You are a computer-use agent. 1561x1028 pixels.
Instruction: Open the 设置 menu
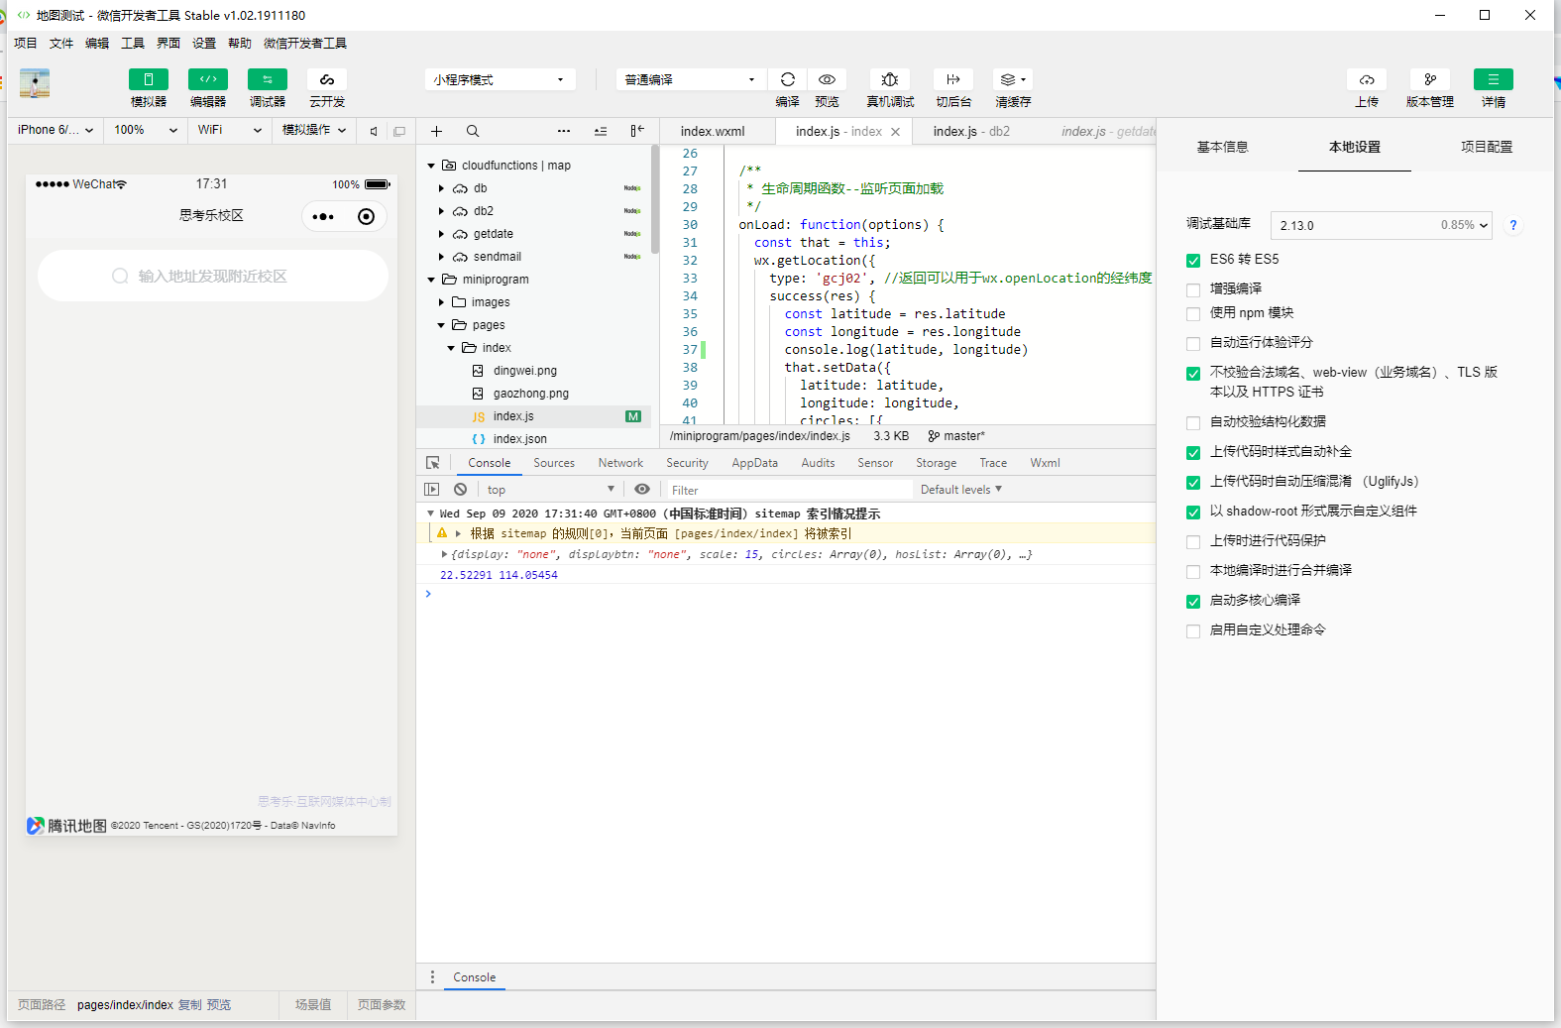pos(204,44)
